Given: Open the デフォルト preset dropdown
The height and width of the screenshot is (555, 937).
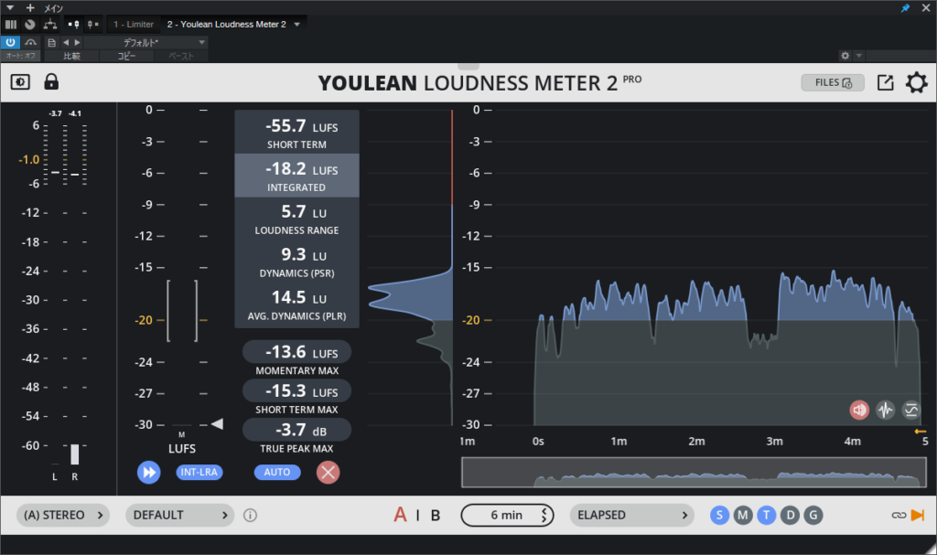Looking at the screenshot, I should [145, 42].
